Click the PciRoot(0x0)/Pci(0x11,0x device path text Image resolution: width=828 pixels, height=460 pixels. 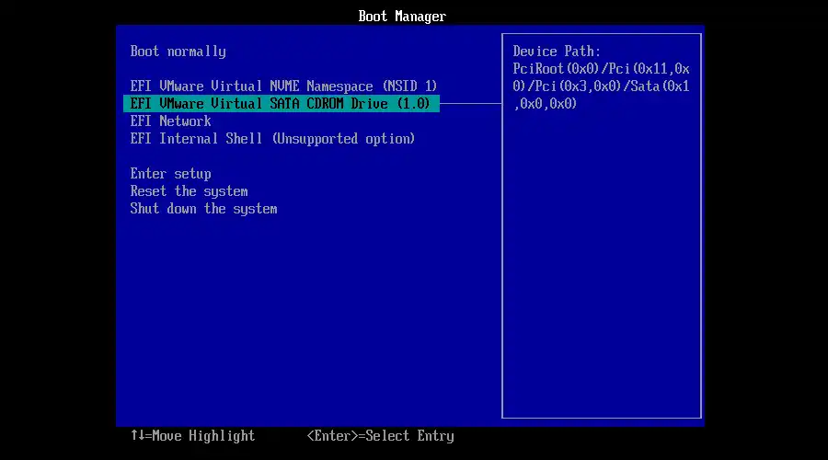pyautogui.click(x=601, y=69)
